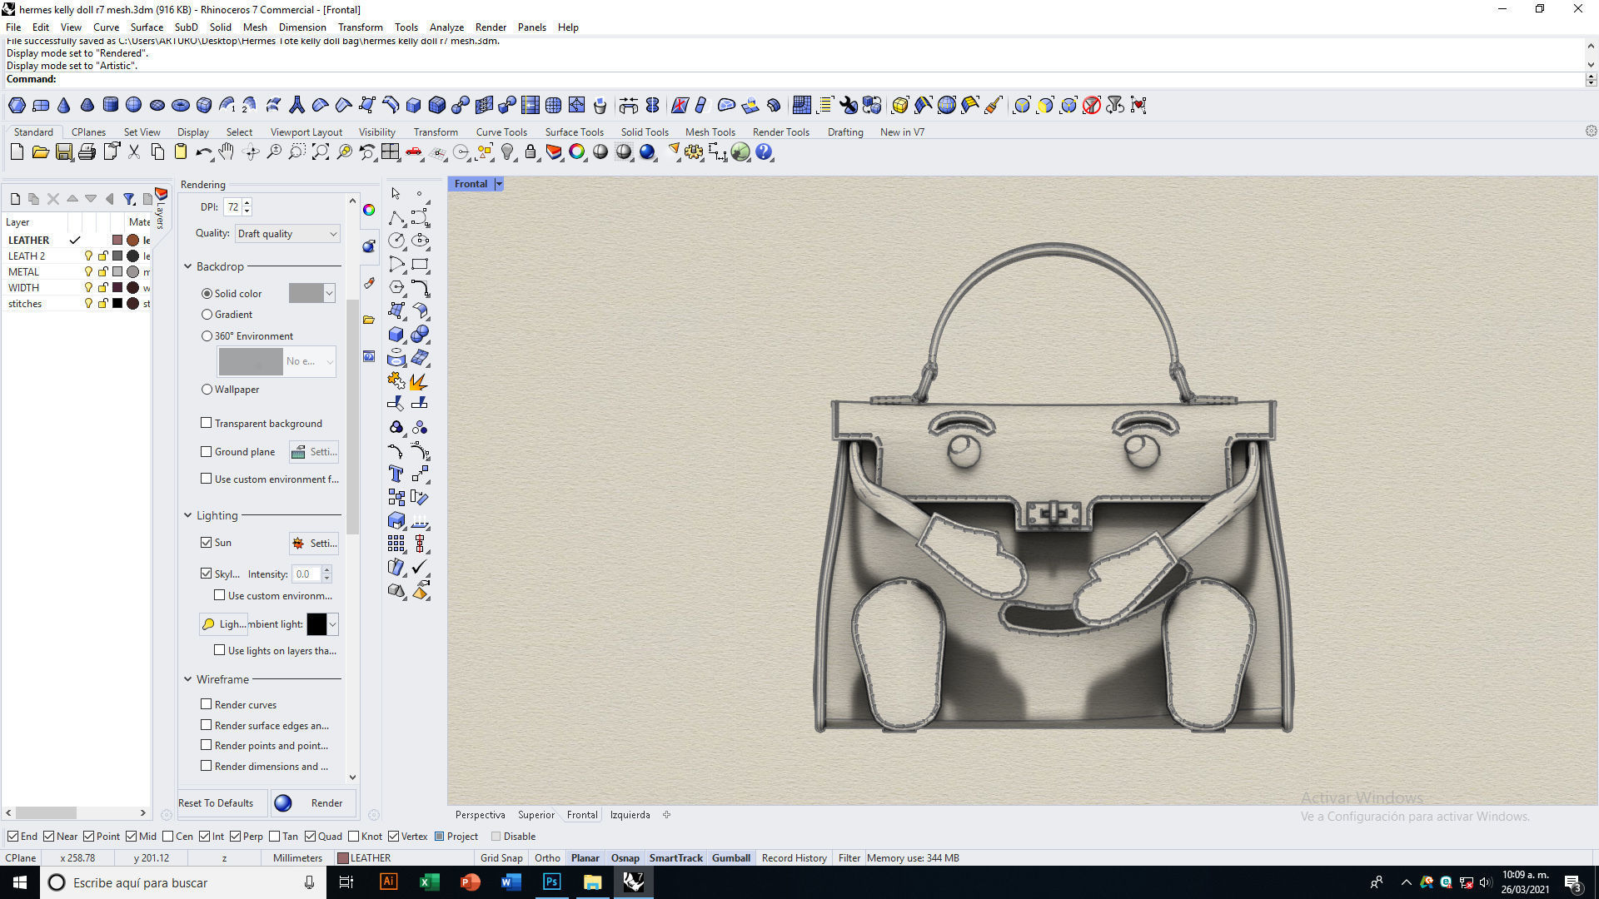Open the Options gear icon
This screenshot has width=1599, height=899.
[x=694, y=151]
